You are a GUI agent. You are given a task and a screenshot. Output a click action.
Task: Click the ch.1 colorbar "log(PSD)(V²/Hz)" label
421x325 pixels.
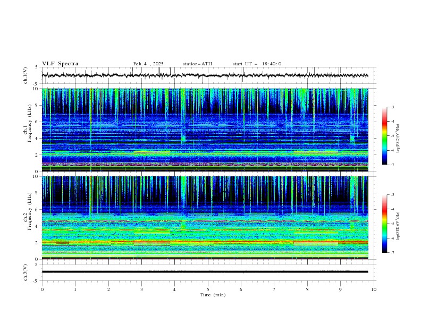[x=398, y=139]
